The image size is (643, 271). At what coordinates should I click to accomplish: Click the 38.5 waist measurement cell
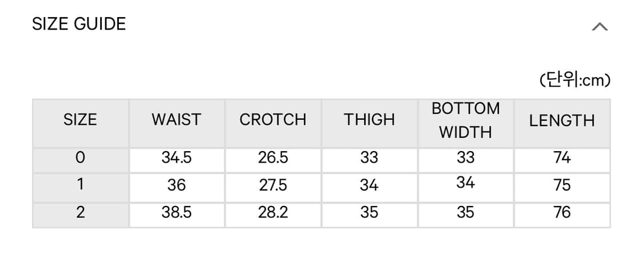coord(176,212)
